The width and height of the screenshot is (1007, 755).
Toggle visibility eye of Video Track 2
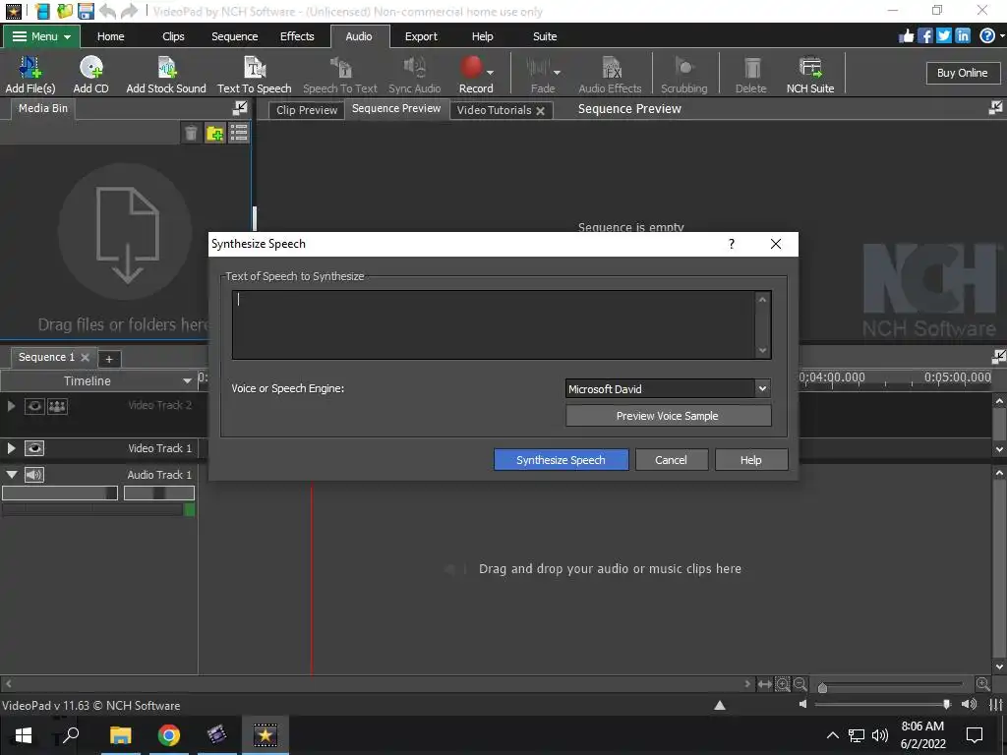click(x=34, y=406)
